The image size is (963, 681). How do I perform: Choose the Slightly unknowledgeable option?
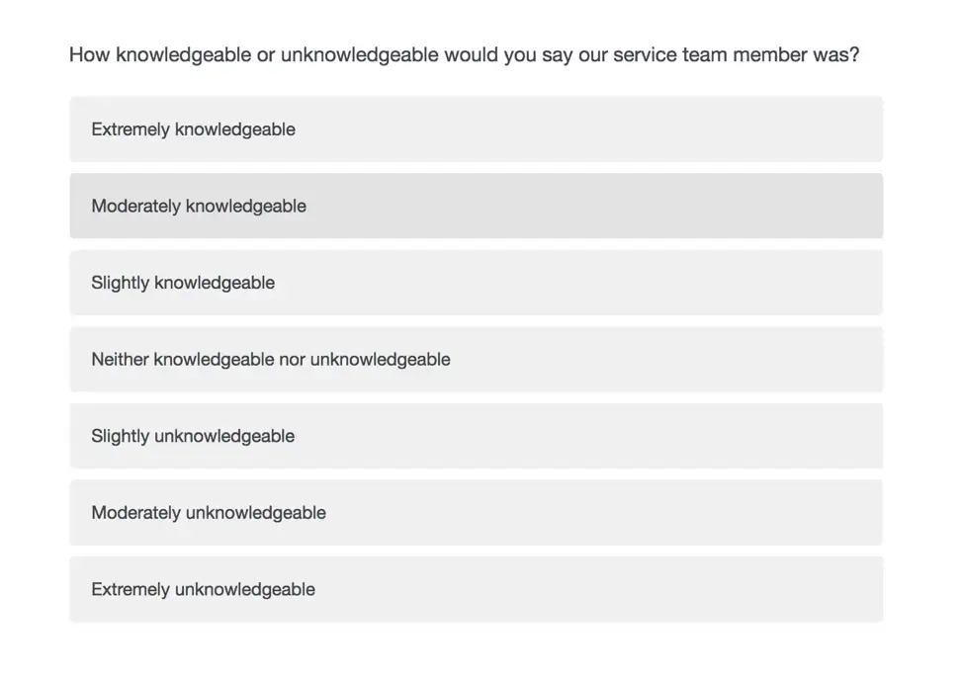click(475, 436)
